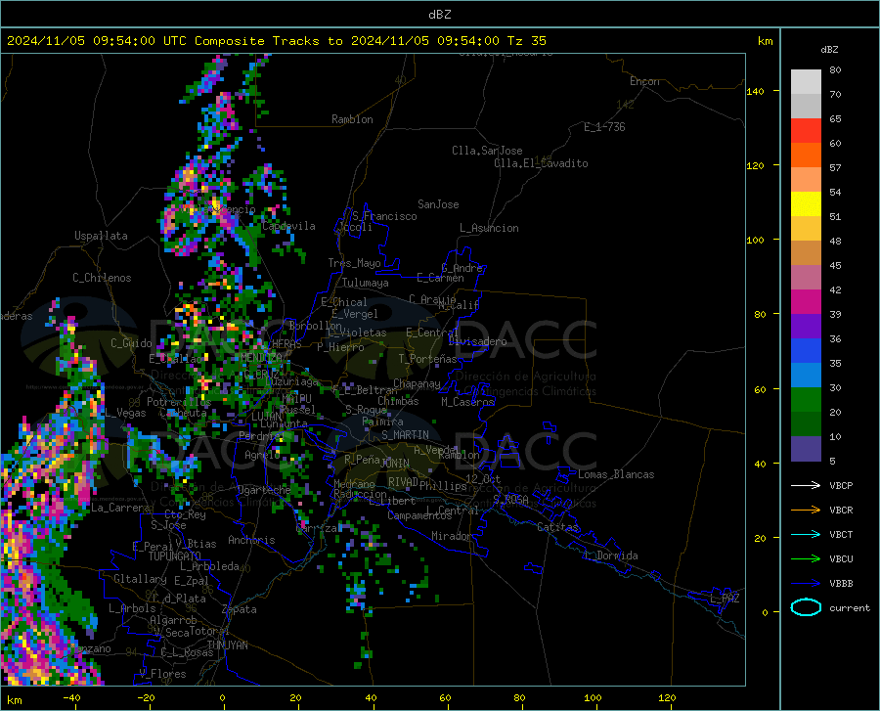Click the 'Capdevila' map label
Screen dimensions: 880x711
pyautogui.click(x=288, y=226)
